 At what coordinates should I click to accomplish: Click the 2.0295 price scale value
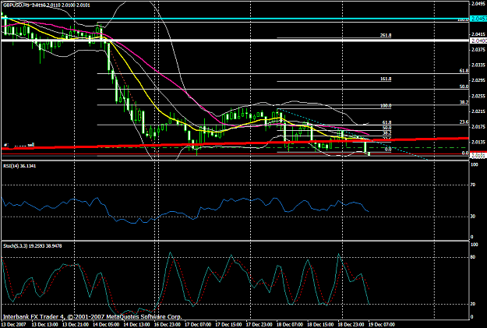pyautogui.click(x=478, y=80)
